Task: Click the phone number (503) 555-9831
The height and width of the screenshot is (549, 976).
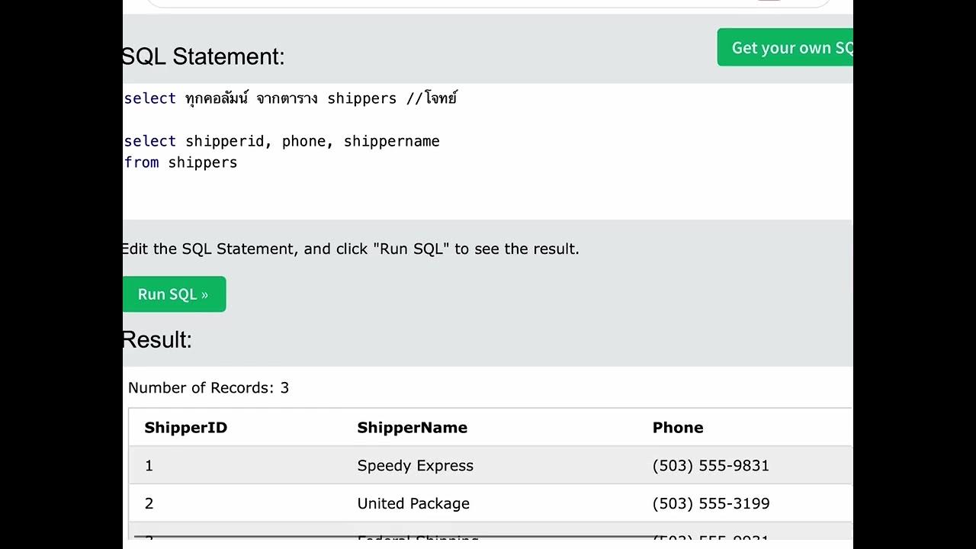Action: coord(710,466)
